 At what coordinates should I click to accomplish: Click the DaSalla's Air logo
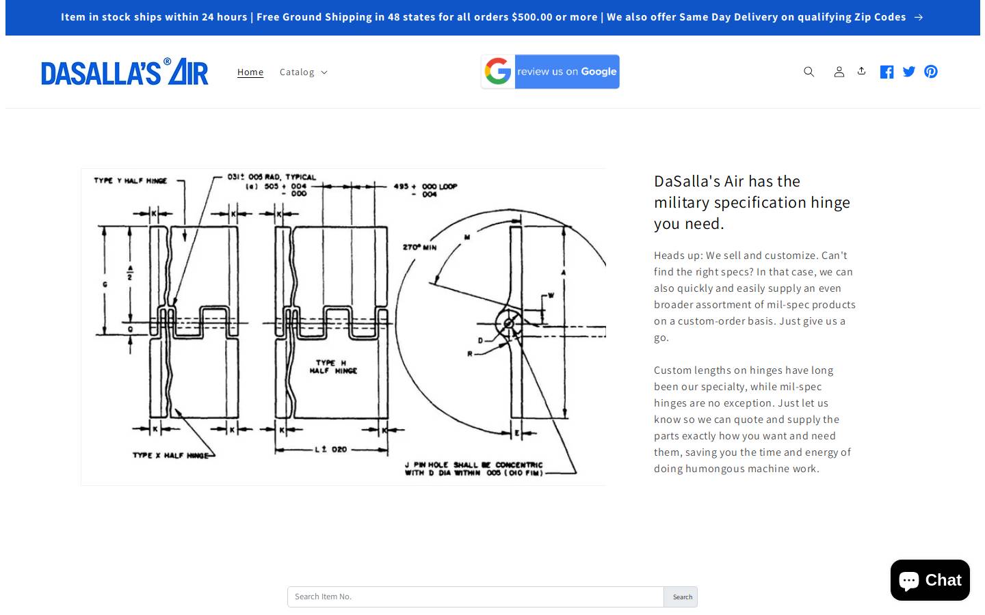coord(124,72)
